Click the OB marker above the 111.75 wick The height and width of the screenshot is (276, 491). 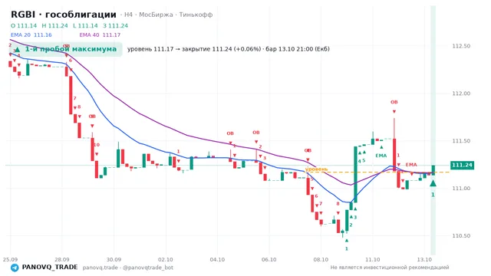[x=394, y=102]
